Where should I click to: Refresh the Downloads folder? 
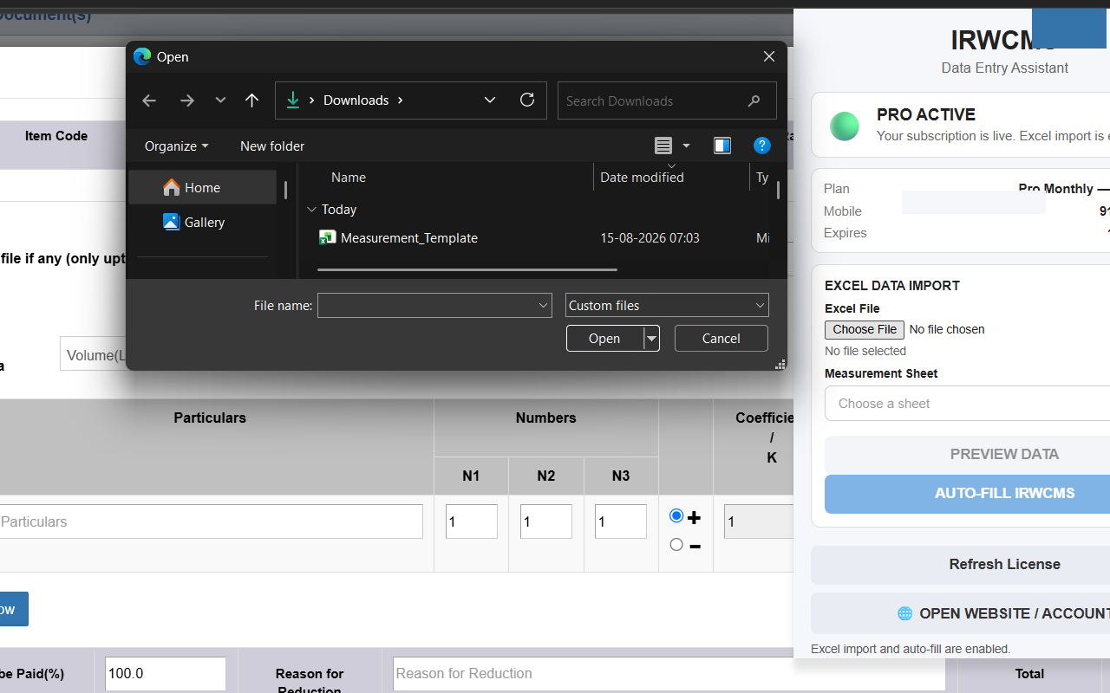tap(527, 100)
